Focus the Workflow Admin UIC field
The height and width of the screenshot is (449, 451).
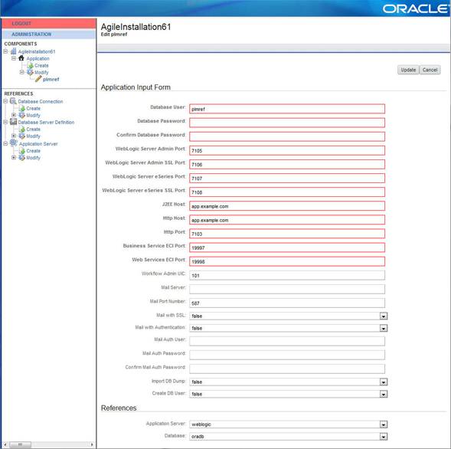coord(287,275)
